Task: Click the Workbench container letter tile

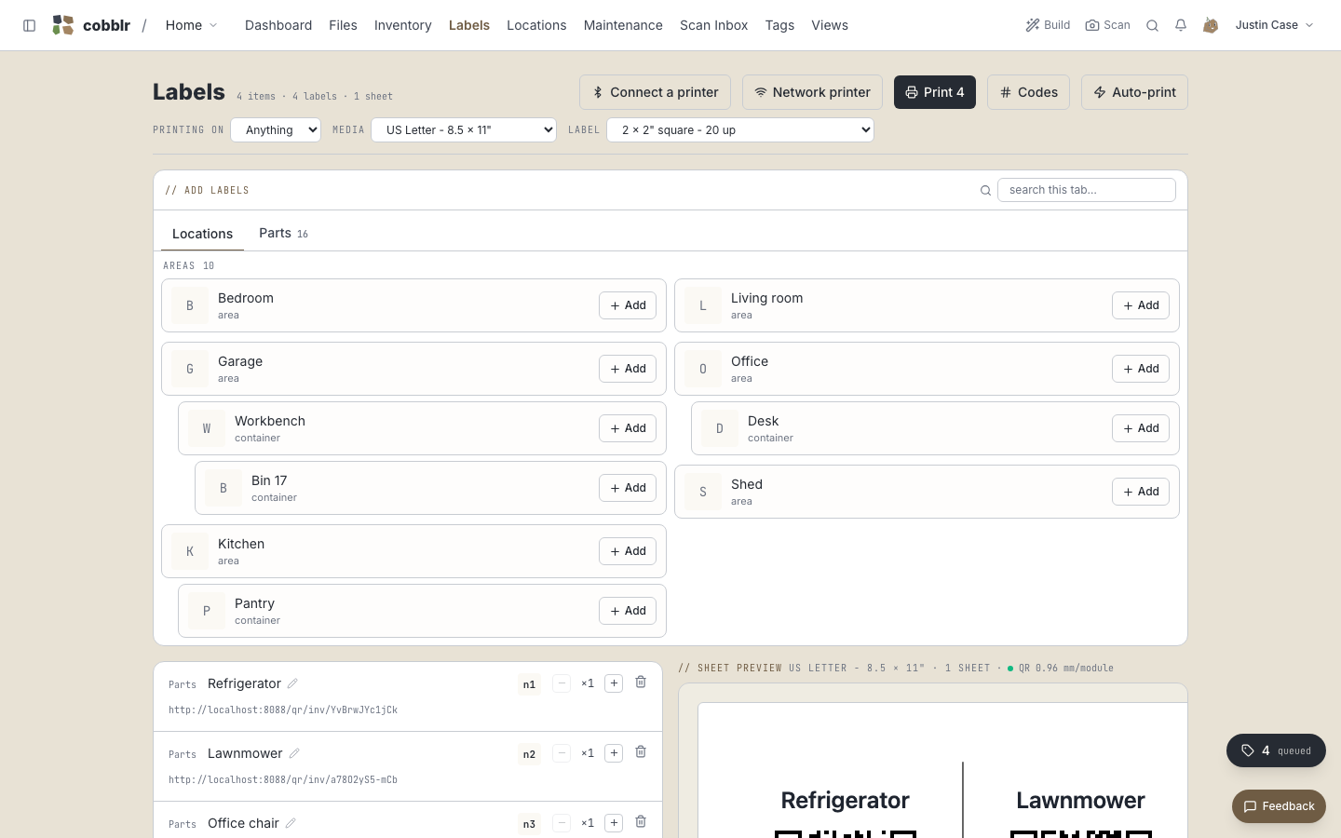Action: click(x=207, y=428)
